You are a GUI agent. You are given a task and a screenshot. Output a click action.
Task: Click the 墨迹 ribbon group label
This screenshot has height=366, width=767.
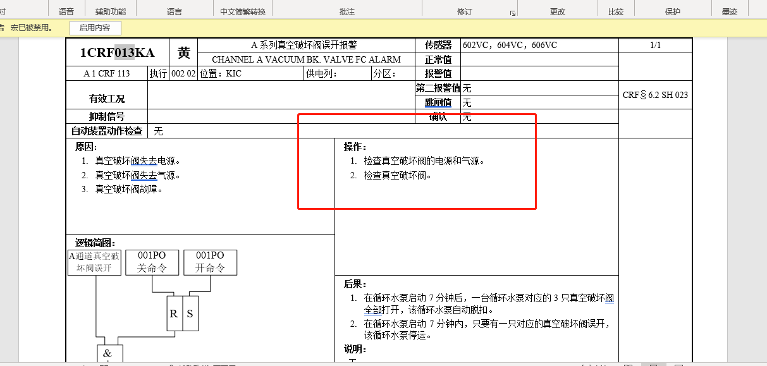(730, 11)
